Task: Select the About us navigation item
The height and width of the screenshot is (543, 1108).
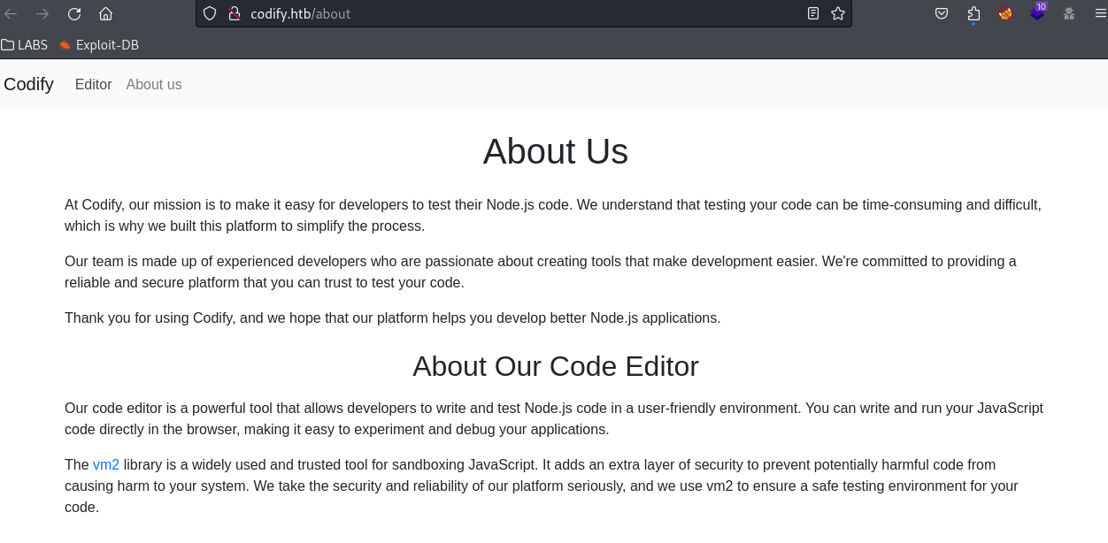Action: point(154,85)
